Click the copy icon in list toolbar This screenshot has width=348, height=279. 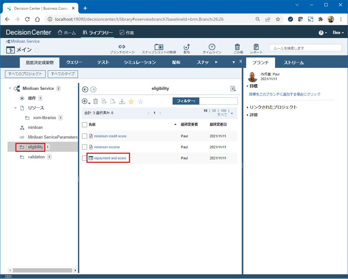point(104,101)
